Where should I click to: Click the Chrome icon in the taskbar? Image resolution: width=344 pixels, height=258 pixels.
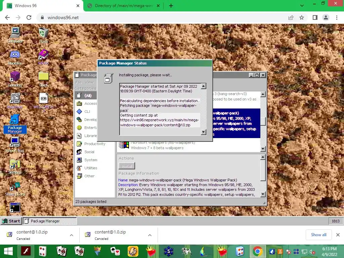point(258,251)
